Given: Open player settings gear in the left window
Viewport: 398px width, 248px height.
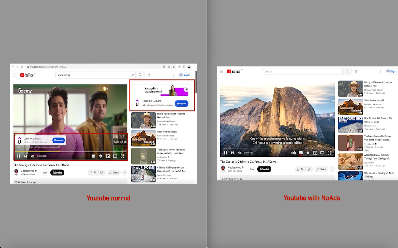Looking at the screenshot, I should 101,156.
